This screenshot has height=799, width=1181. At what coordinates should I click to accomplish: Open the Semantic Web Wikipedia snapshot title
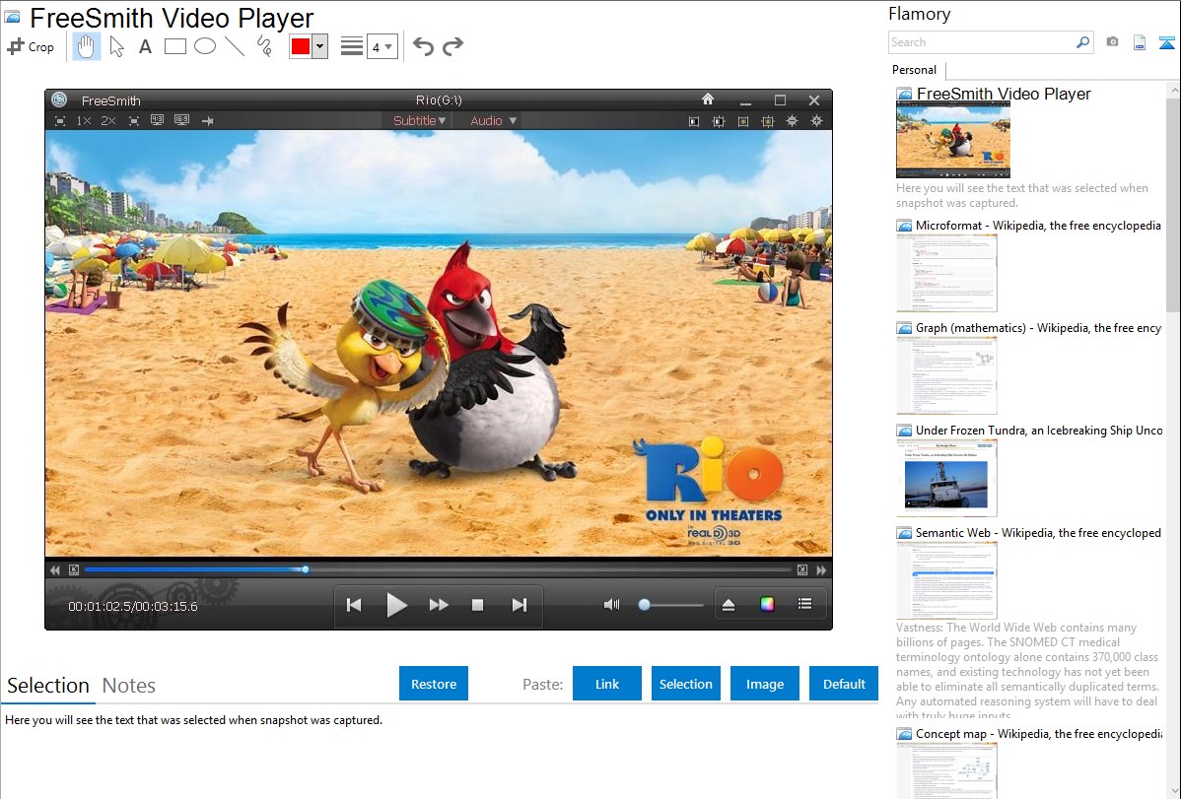[x=1038, y=532]
